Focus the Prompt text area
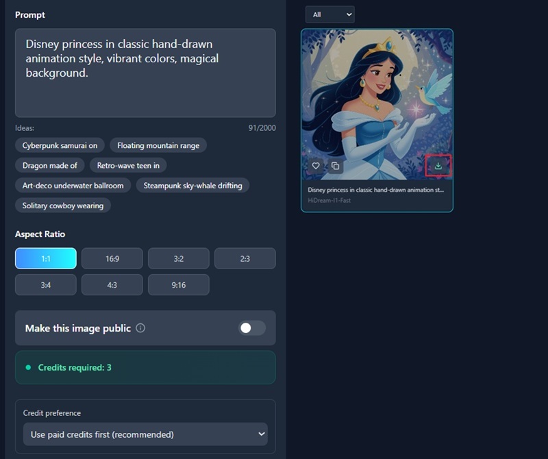Screen dimensions: 548x459 point(145,73)
